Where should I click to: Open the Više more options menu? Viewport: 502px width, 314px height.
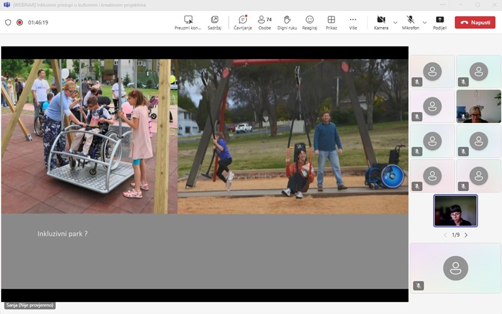click(x=353, y=22)
